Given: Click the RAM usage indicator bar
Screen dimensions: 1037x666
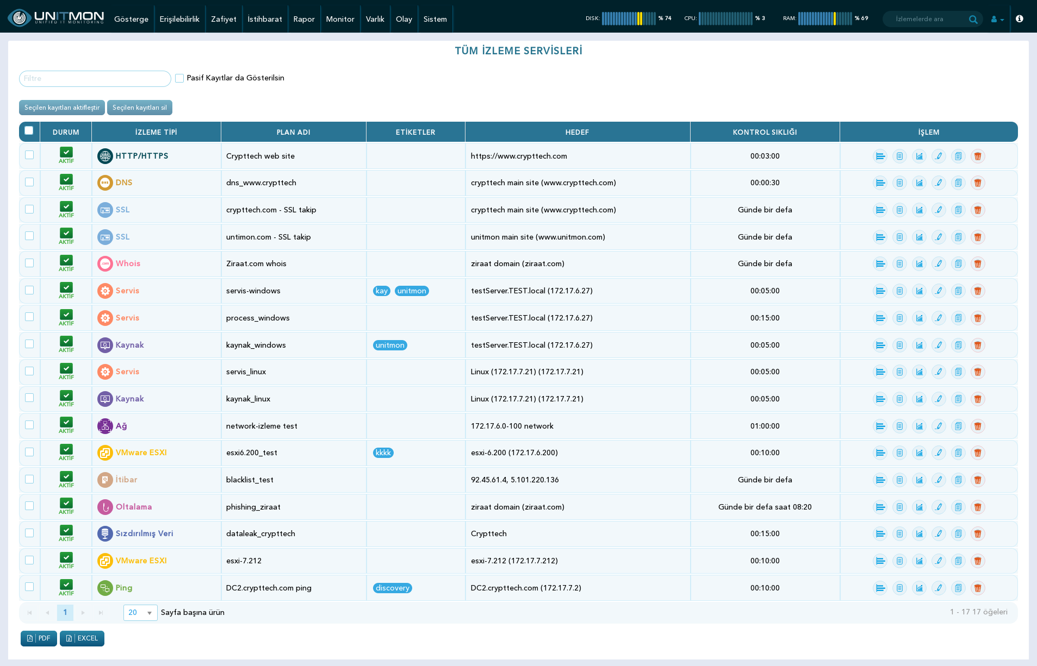Looking at the screenshot, I should (x=825, y=18).
